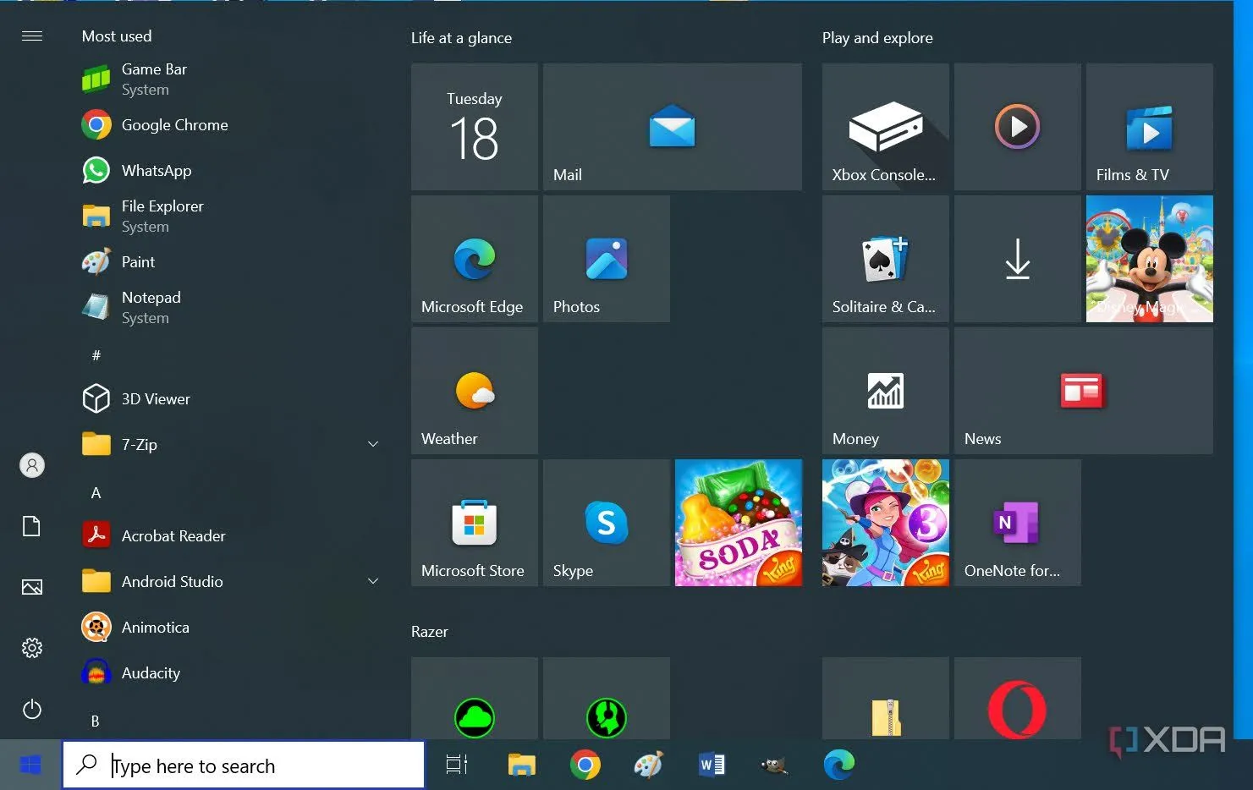This screenshot has height=790, width=1253.
Task: Open the Weather tile
Action: [x=474, y=391]
